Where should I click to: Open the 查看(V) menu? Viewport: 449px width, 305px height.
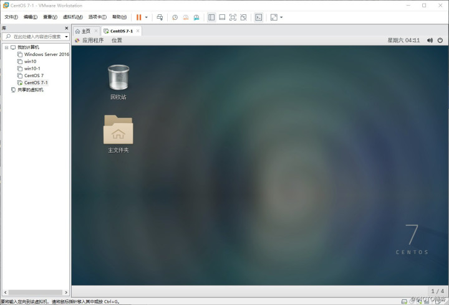50,17
